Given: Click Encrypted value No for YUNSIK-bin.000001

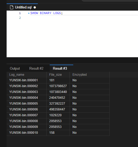Looking at the screenshot, I should click(x=75, y=80).
